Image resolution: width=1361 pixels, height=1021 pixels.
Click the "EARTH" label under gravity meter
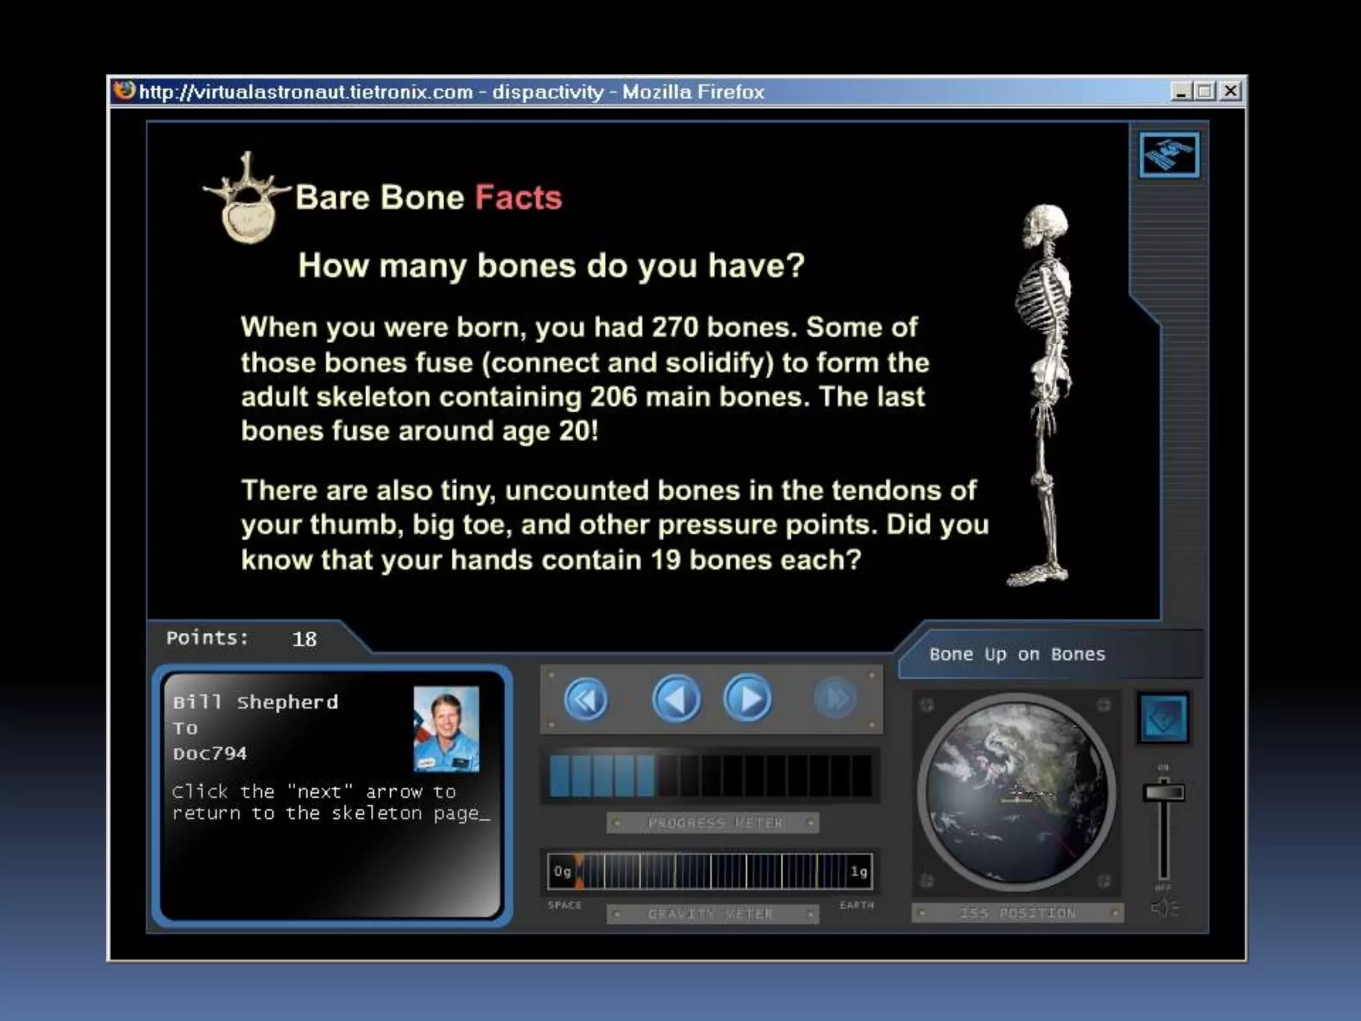[x=857, y=905]
